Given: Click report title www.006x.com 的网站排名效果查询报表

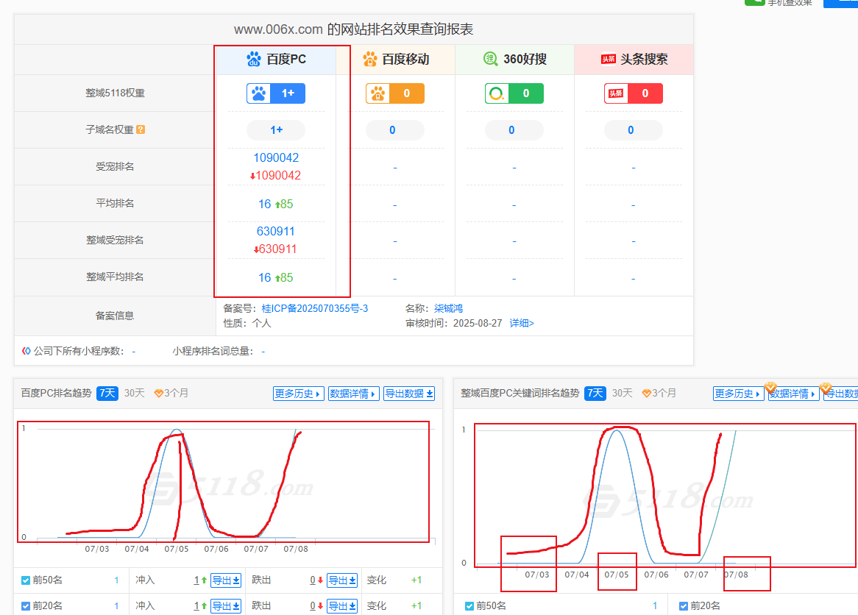Looking at the screenshot, I should [x=353, y=29].
